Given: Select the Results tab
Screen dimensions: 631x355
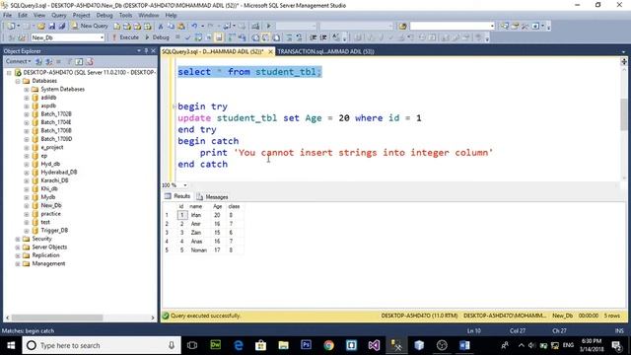Looking at the screenshot, I should tap(177, 196).
